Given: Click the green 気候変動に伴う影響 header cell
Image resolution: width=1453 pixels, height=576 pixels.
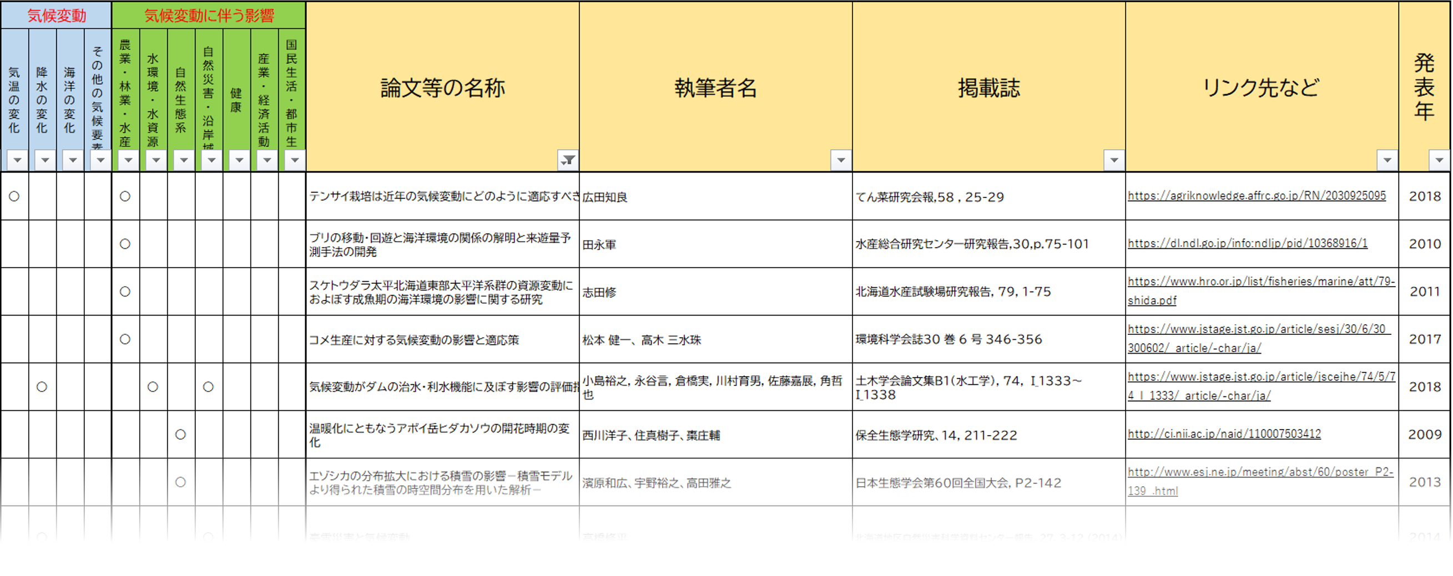Looking at the screenshot, I should tap(209, 15).
